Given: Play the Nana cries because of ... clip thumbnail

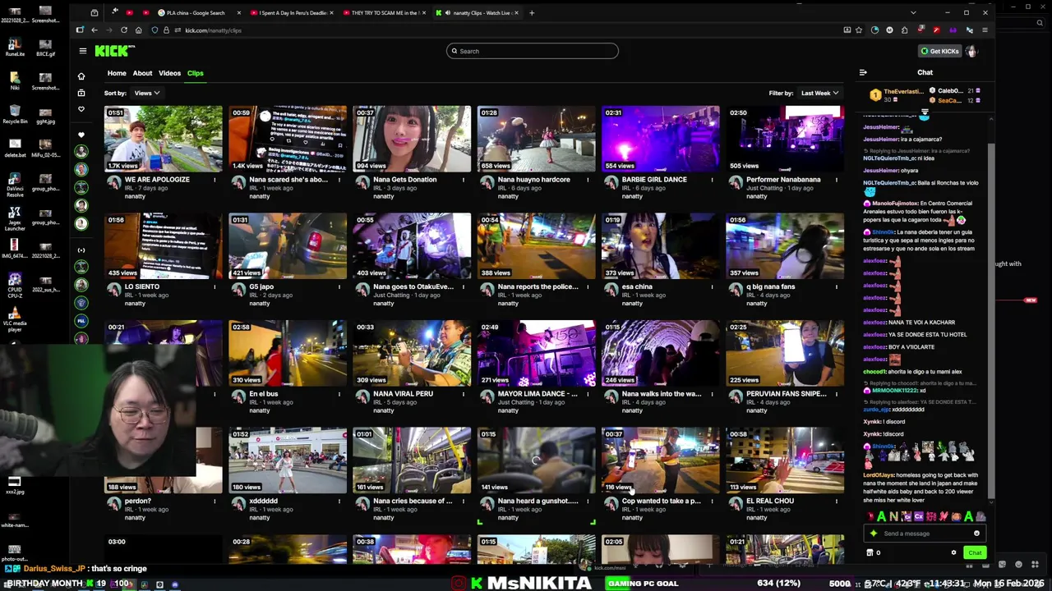Looking at the screenshot, I should tap(412, 460).
